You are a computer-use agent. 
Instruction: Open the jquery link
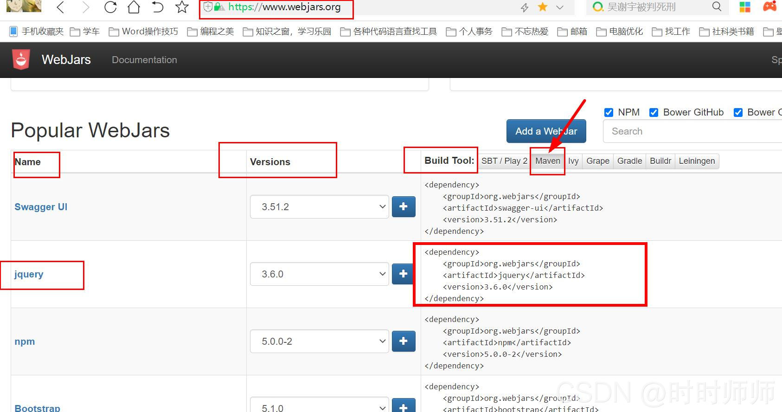coord(29,274)
